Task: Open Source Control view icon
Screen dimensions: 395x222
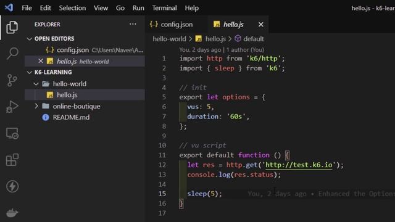Action: click(12, 80)
